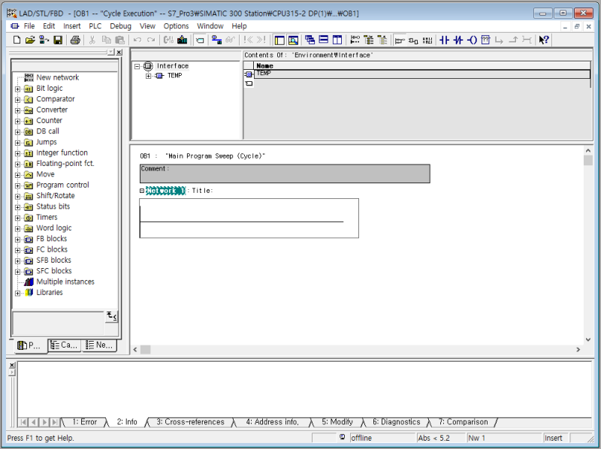The height and width of the screenshot is (449, 601).
Task: Save the OB1 block
Action: (x=58, y=40)
